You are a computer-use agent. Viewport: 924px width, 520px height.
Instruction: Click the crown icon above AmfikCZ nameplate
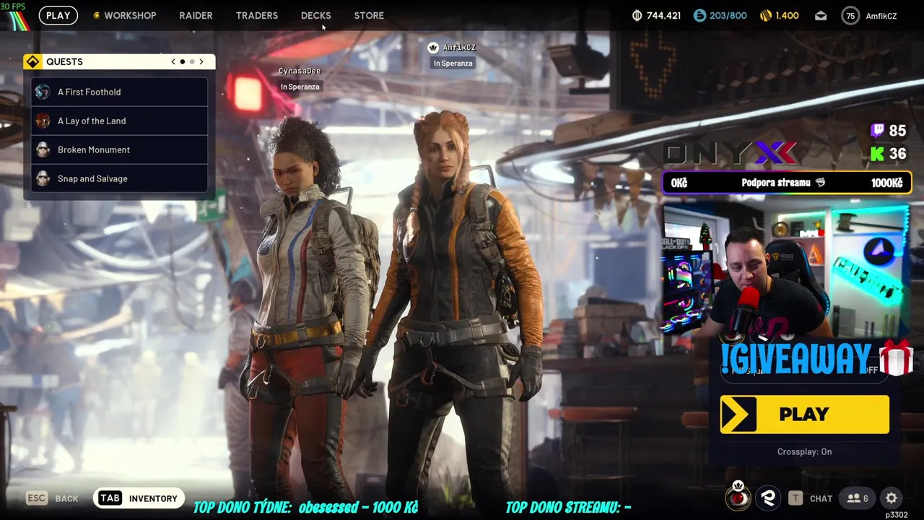[x=433, y=48]
